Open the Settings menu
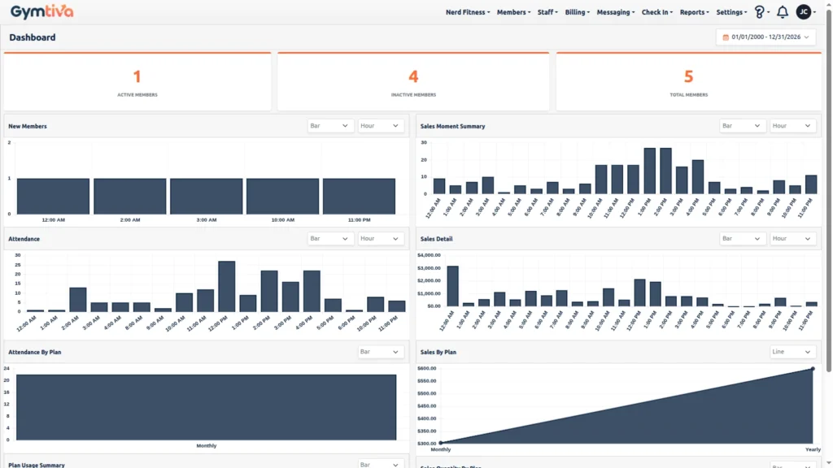Image resolution: width=833 pixels, height=468 pixels. (x=731, y=12)
